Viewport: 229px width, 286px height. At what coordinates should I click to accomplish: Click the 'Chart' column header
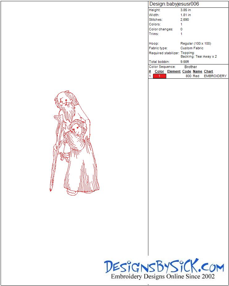tap(208, 71)
